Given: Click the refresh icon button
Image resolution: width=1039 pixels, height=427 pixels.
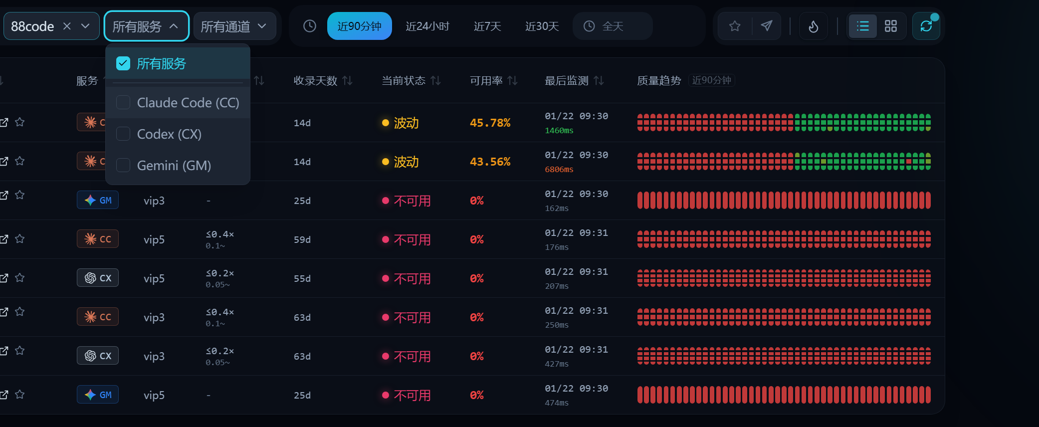Looking at the screenshot, I should click(x=926, y=26).
